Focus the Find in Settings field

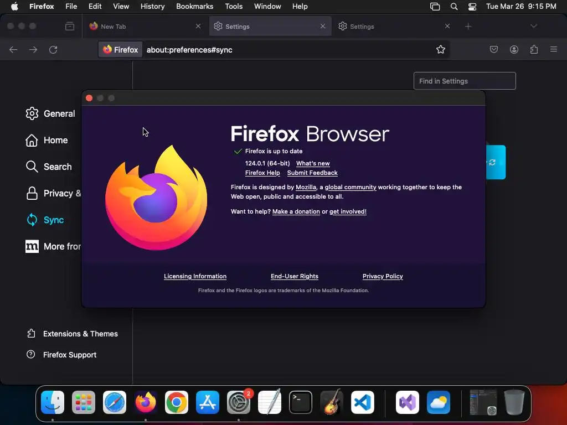(465, 81)
